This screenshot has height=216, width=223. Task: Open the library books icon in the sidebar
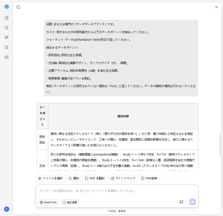click(7, 57)
